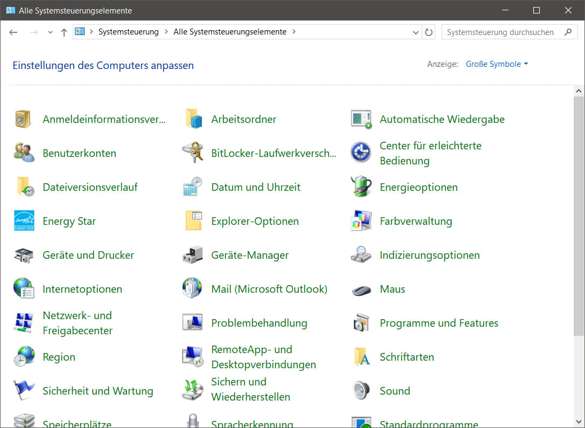Expand the chevron after Systemsteuerung breadcrumb
This screenshot has width=585, height=428.
(166, 32)
